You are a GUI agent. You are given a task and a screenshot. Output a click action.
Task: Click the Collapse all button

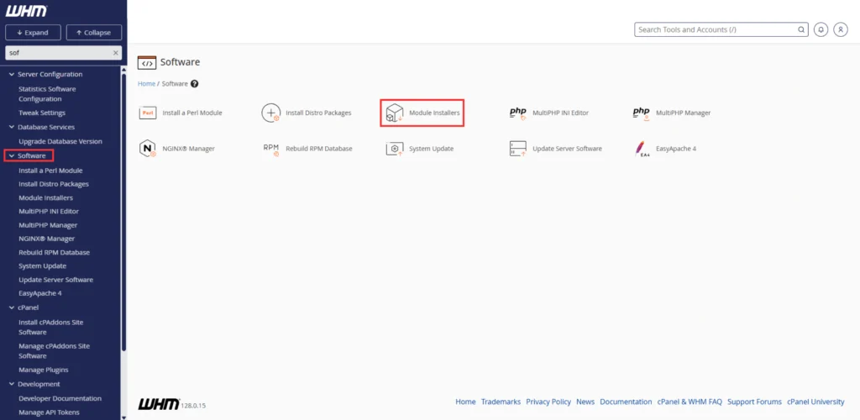94,33
